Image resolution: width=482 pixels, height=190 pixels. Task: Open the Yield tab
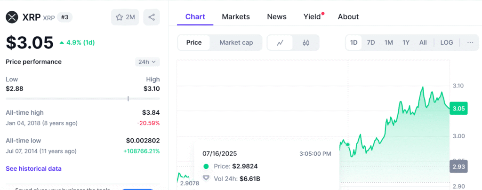pyautogui.click(x=312, y=16)
